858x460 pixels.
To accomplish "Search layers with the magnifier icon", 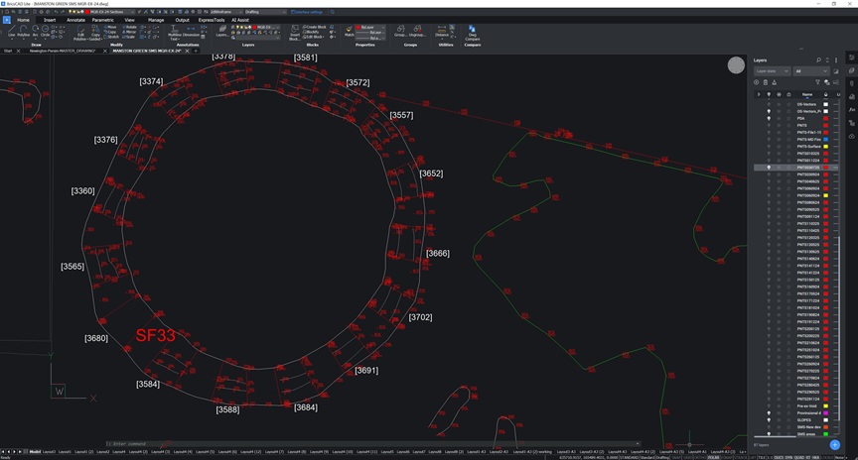I will coord(818,60).
